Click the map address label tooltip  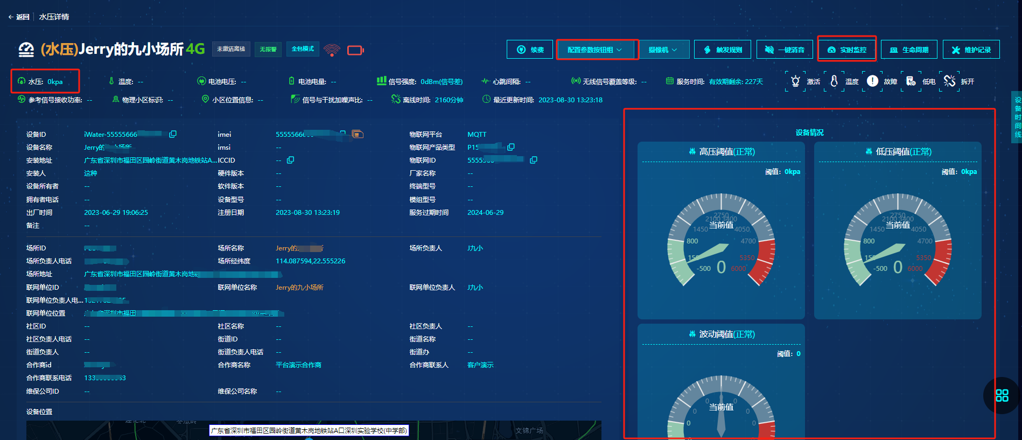coord(309,430)
